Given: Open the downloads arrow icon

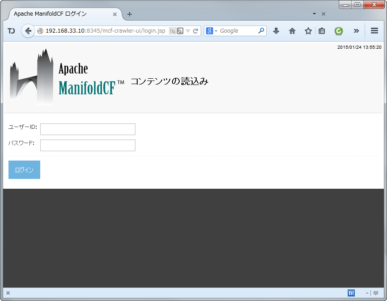Looking at the screenshot, I should tap(276, 31).
